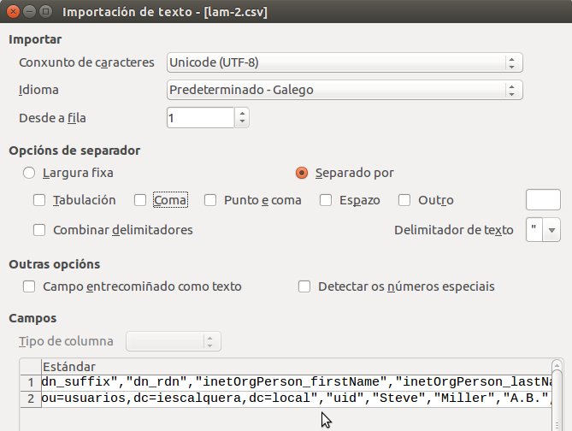Enable the Outro separator checkbox
This screenshot has width=572, height=431.
click(x=404, y=200)
